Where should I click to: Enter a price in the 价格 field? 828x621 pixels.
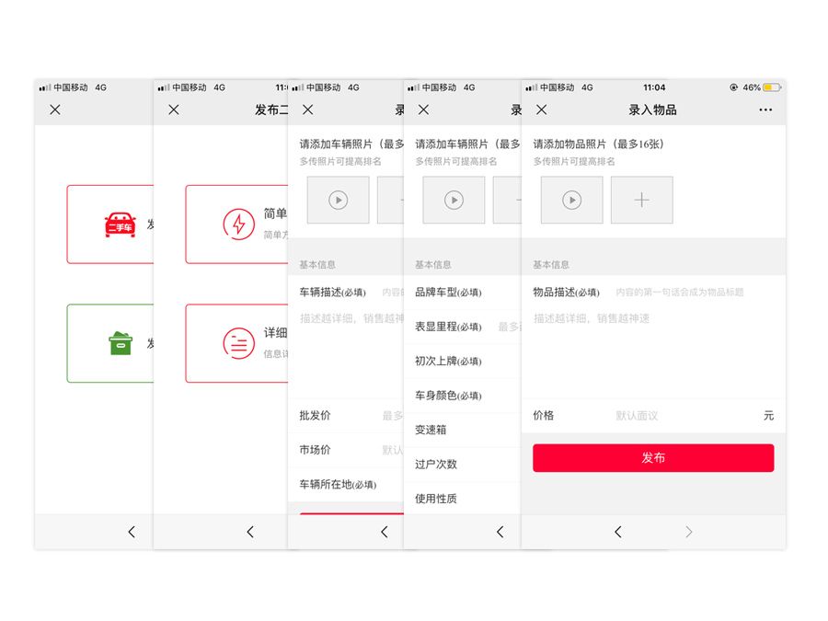coord(681,416)
